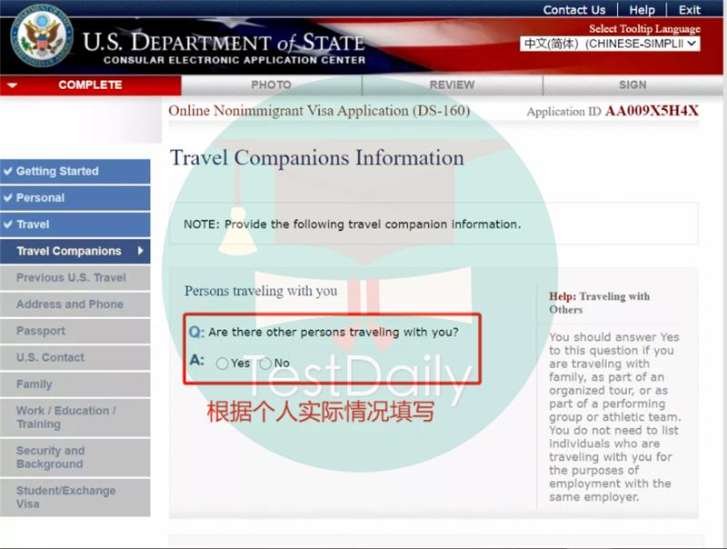This screenshot has height=549, width=727.
Task: Click the Online Nonimmigrant Visa Application (DS-160) title
Action: point(319,111)
